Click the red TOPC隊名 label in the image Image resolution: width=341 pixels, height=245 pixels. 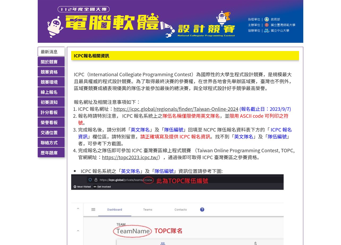[x=168, y=231]
